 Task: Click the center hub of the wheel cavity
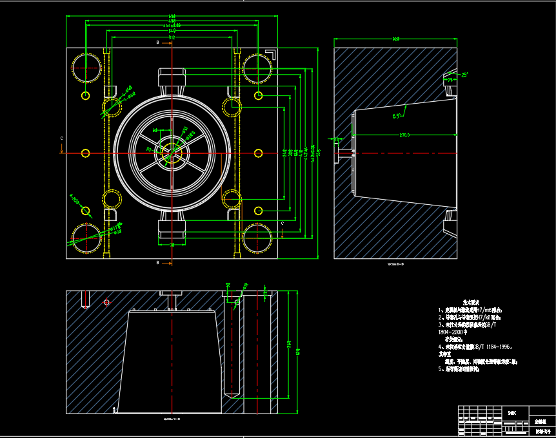coord(172,153)
